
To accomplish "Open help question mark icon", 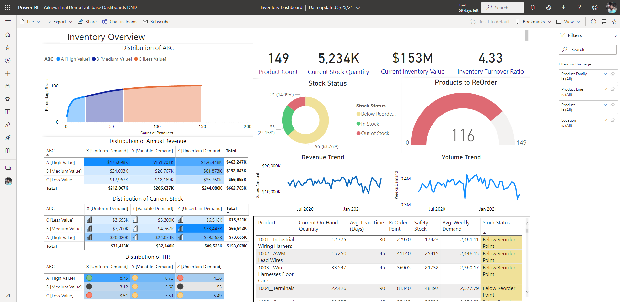I will point(579,7).
